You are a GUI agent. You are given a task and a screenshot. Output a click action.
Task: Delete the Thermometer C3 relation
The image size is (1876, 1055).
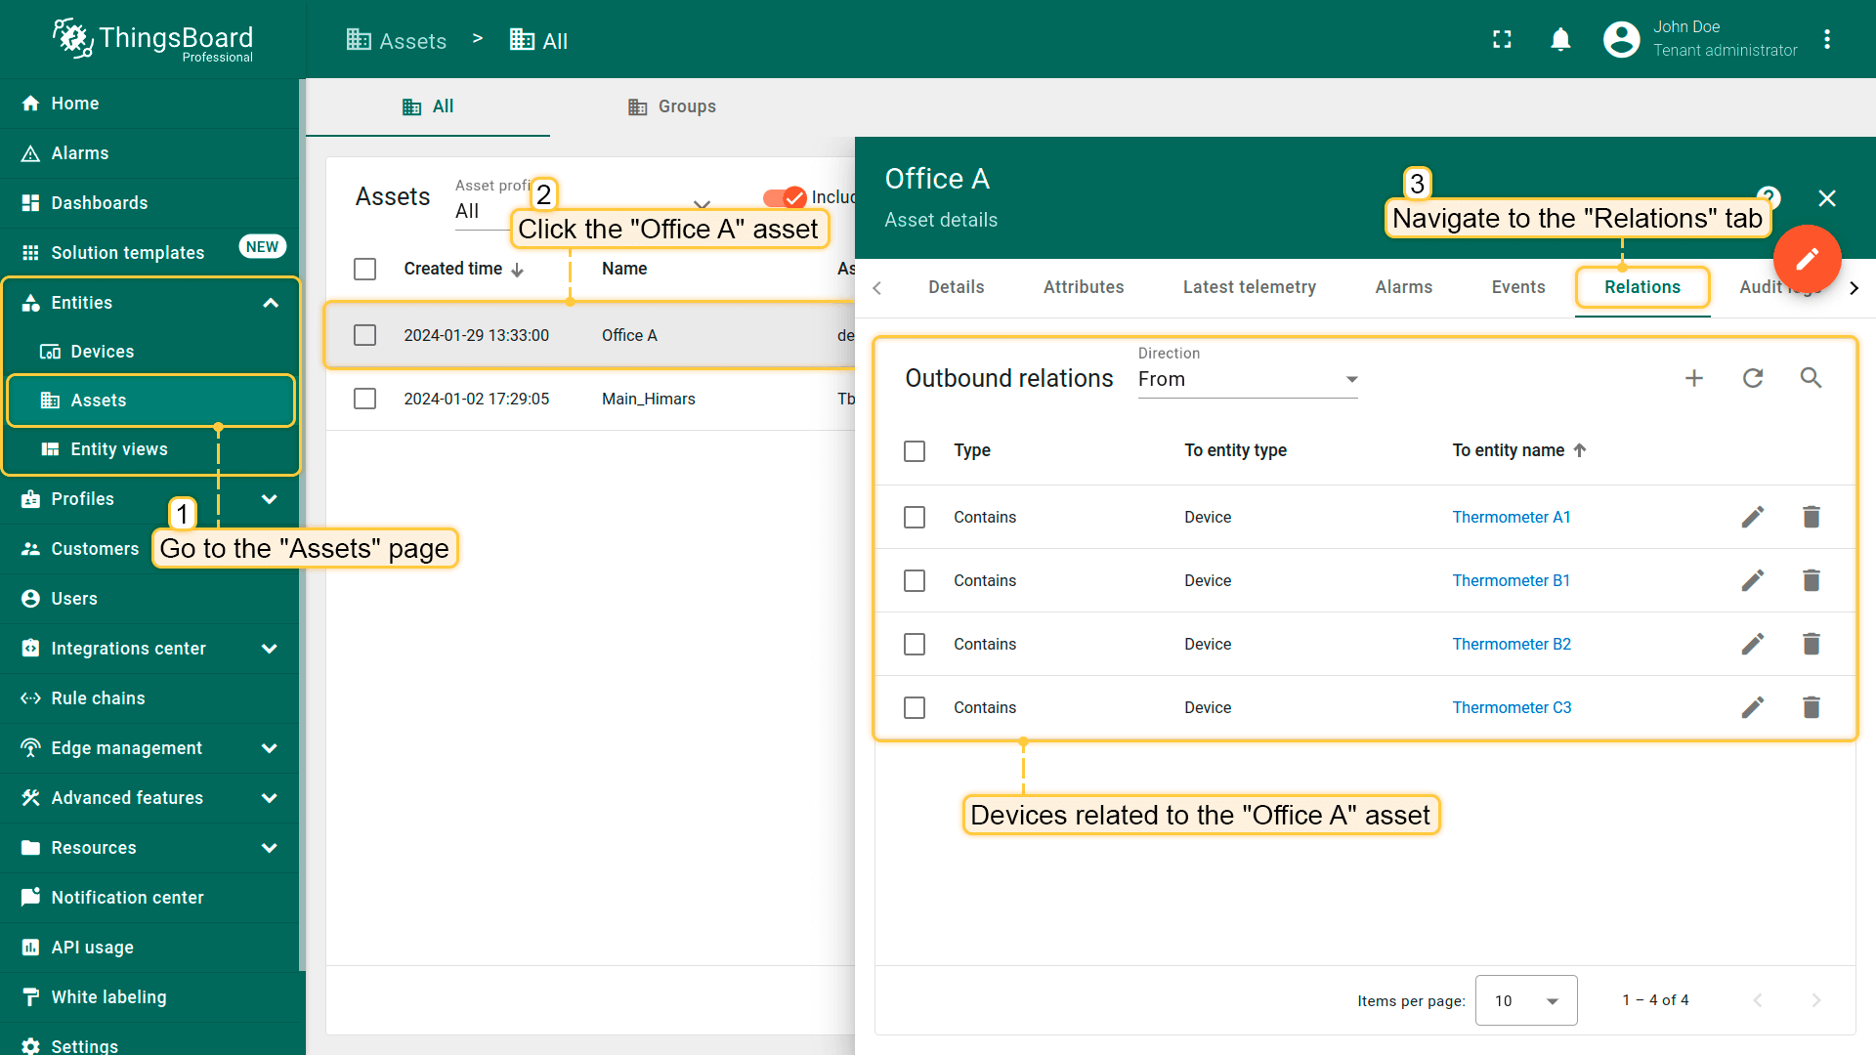point(1811,707)
